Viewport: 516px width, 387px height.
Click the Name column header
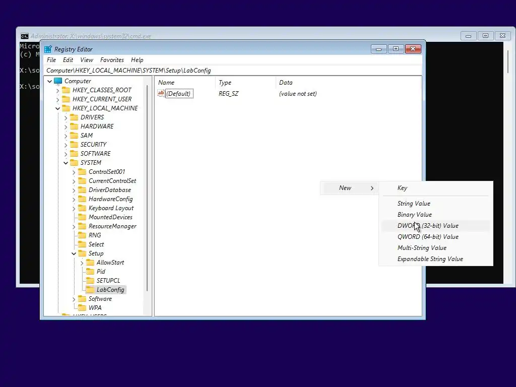coord(185,83)
